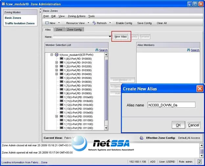Expand port 1,3 tree node
The image size is (205, 166).
click(57, 70)
